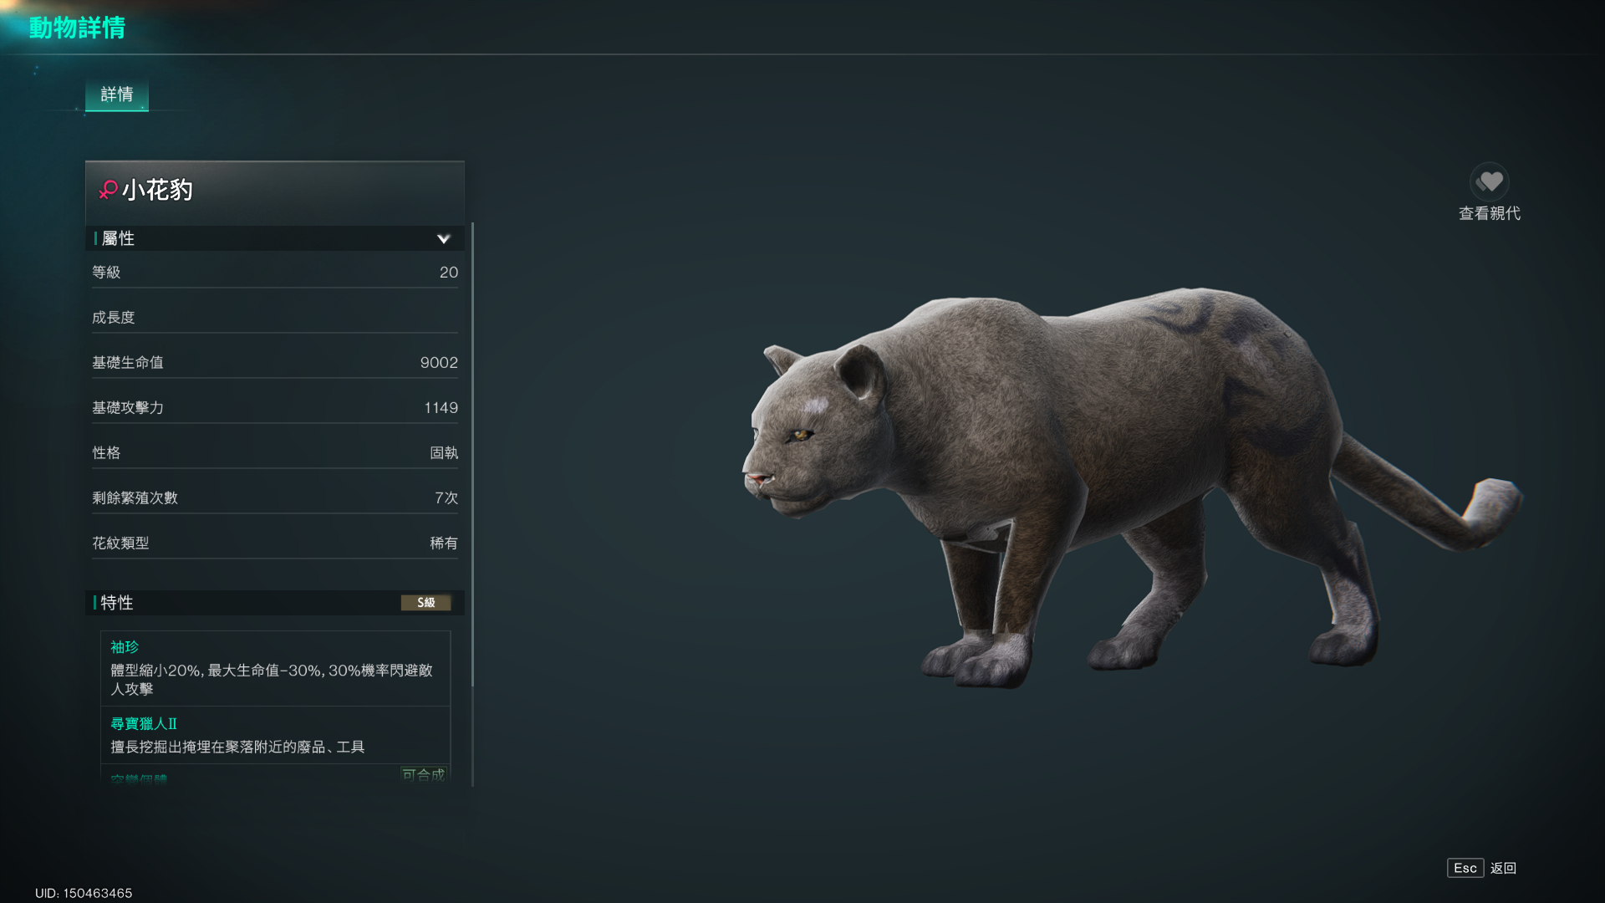Click the 屬性 section header
Viewport: 1605px width, 903px height.
(275, 238)
